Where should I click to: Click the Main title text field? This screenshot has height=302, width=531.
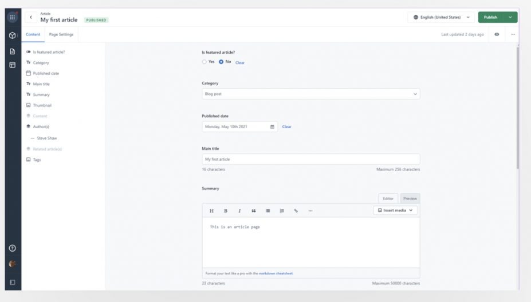click(310, 159)
